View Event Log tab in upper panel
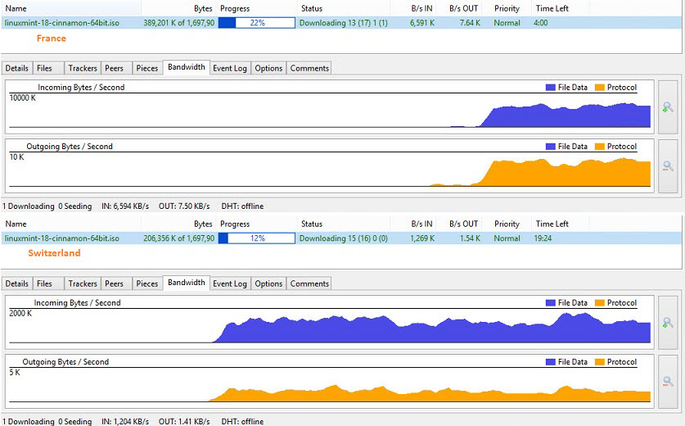This screenshot has height=426, width=685. pos(230,68)
